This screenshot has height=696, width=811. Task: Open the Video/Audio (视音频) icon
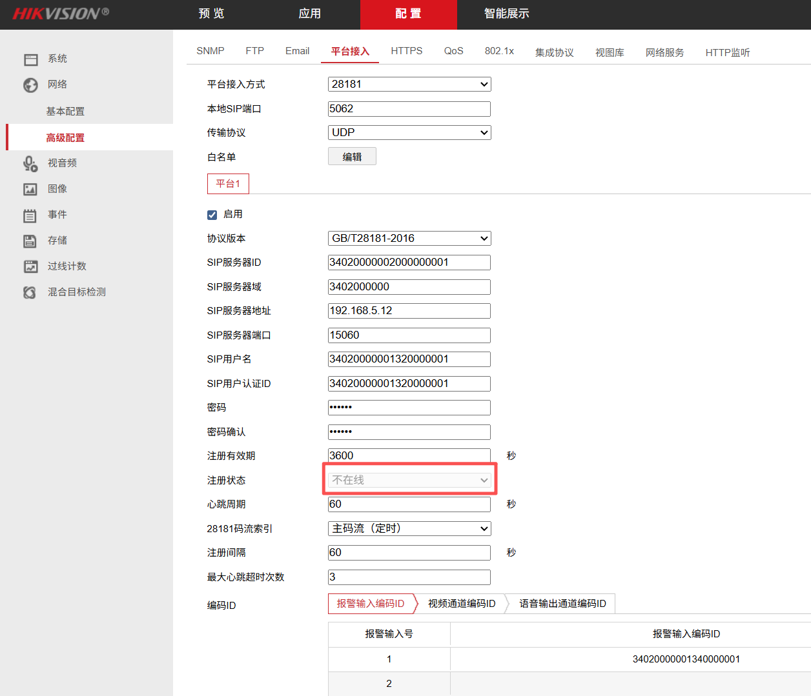click(x=30, y=164)
